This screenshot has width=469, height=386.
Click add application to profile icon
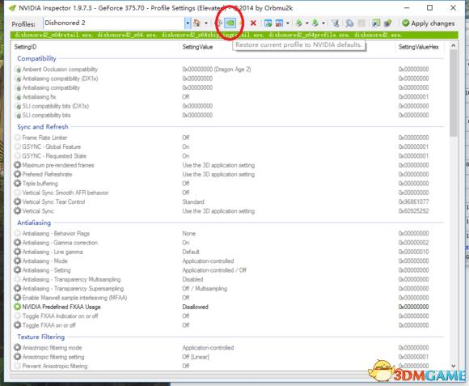click(x=268, y=23)
